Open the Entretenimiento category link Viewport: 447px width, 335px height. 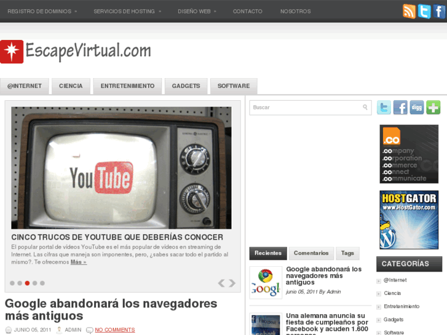pos(402,307)
